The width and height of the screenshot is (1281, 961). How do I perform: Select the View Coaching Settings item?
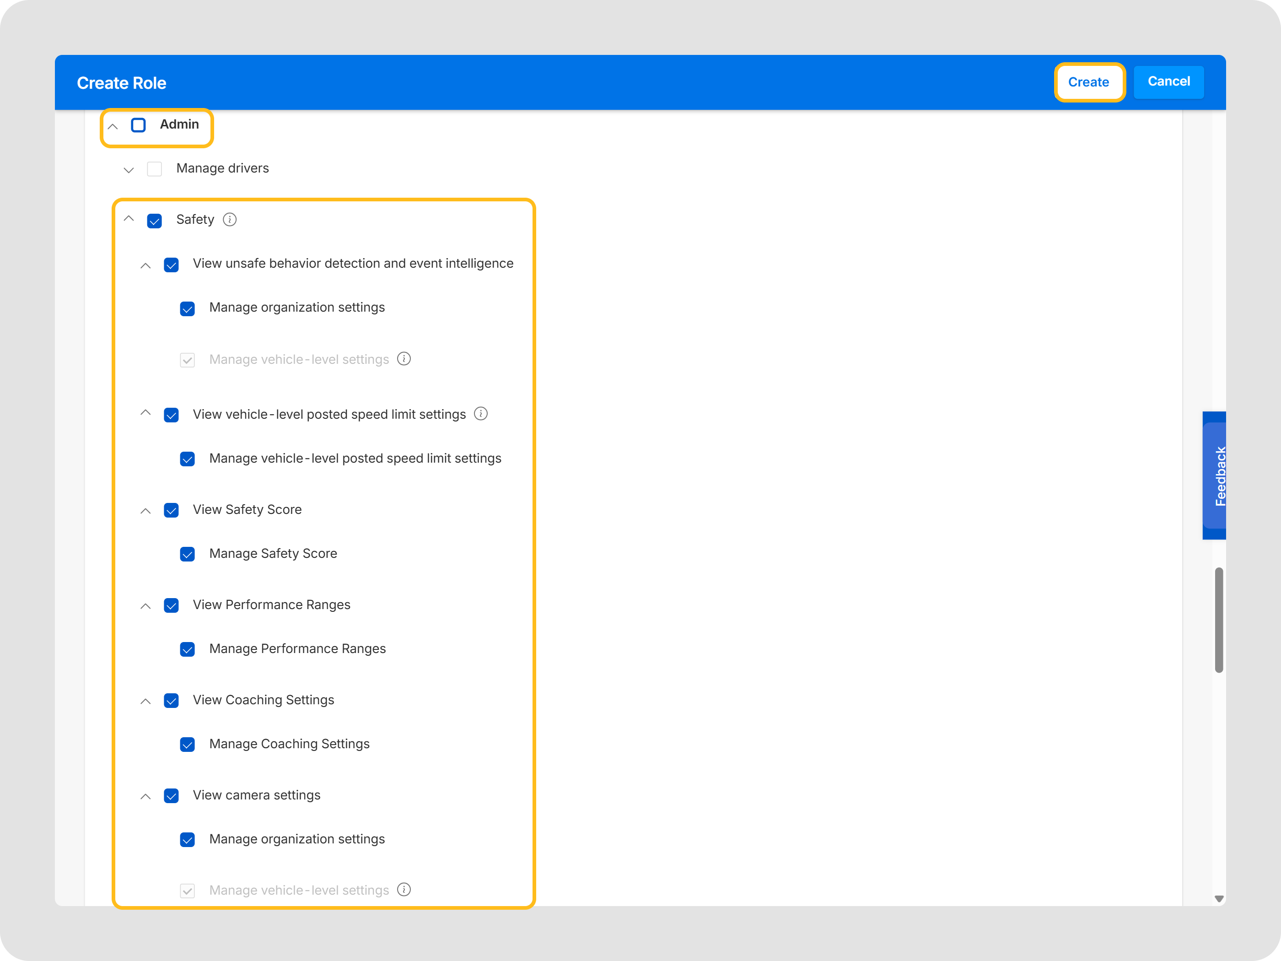coord(264,700)
